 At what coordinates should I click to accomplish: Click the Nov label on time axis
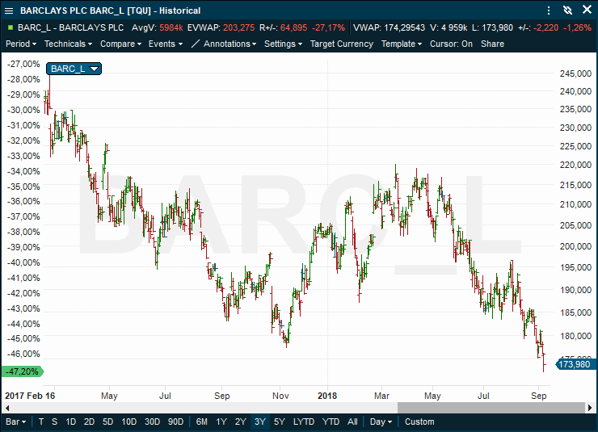point(280,396)
